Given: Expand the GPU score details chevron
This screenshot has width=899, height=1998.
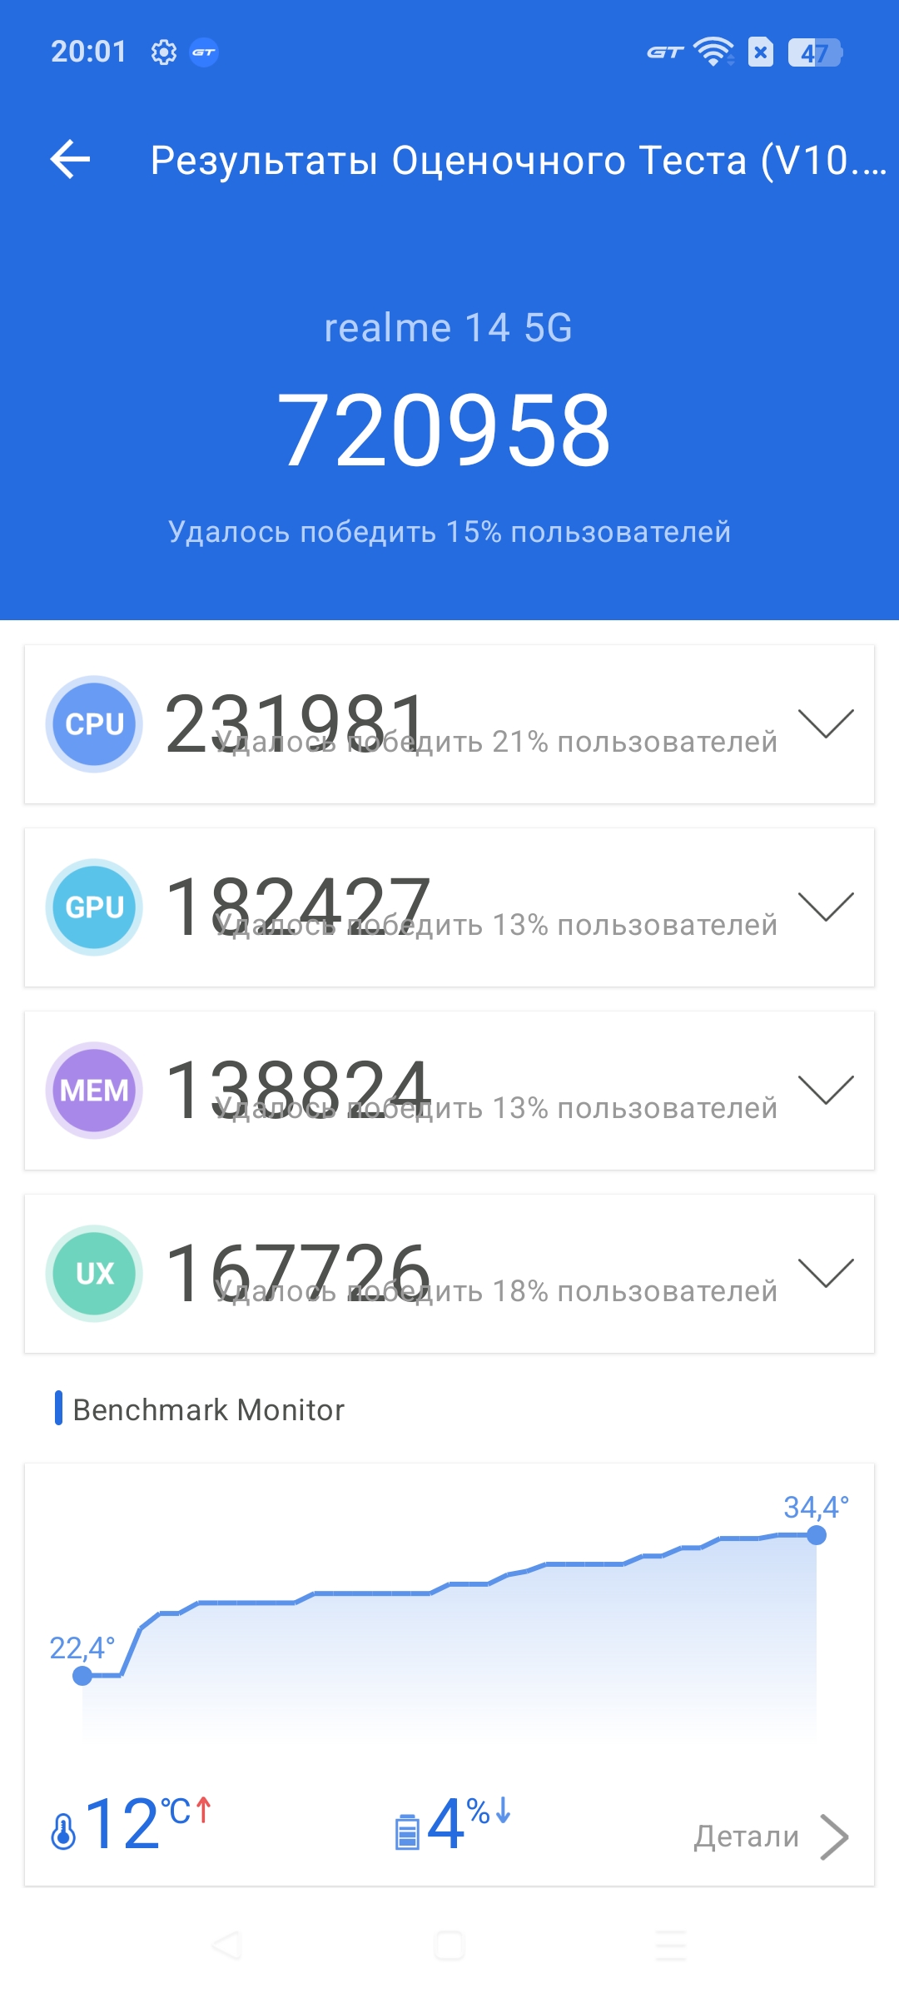Looking at the screenshot, I should 826,906.
